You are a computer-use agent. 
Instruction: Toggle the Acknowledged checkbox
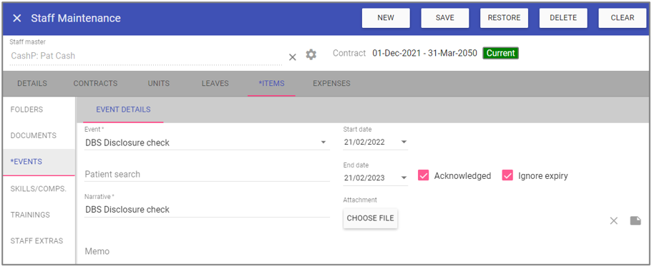coord(423,175)
